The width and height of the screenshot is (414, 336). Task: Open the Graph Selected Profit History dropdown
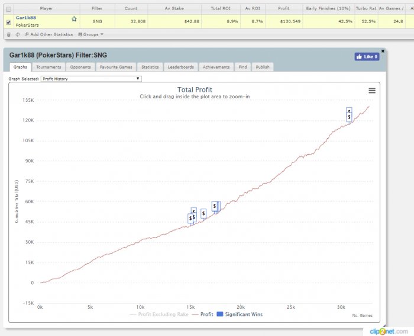coord(91,79)
